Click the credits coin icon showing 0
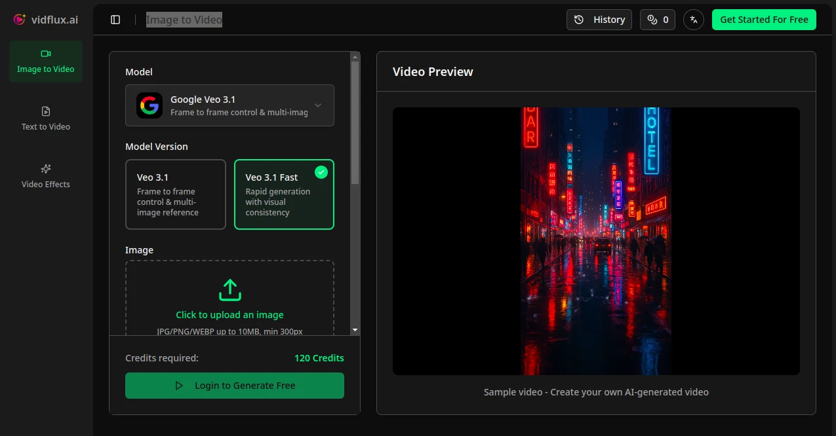This screenshot has height=436, width=836. (652, 19)
